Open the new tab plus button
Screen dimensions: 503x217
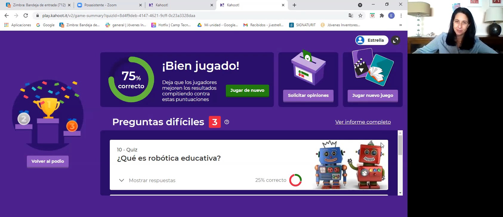(294, 5)
